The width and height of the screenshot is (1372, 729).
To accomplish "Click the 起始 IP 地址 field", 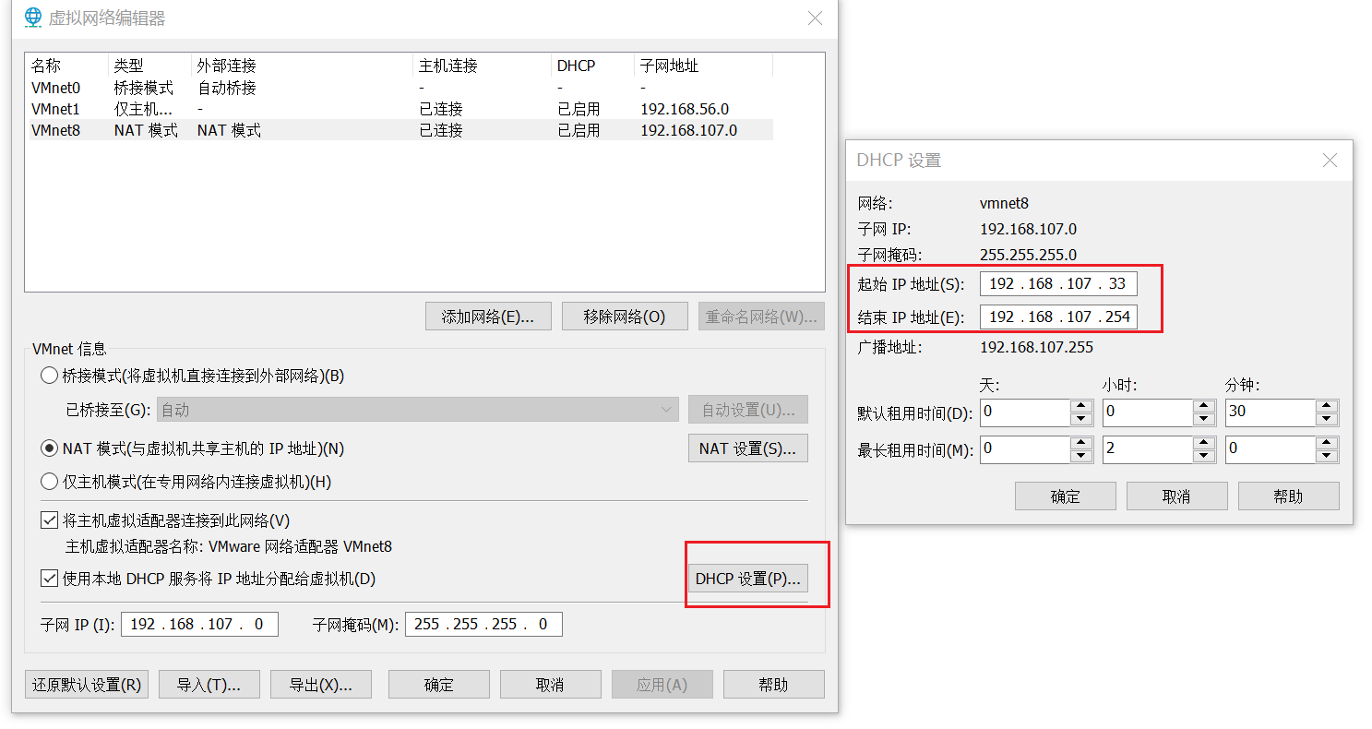I will click(1058, 284).
